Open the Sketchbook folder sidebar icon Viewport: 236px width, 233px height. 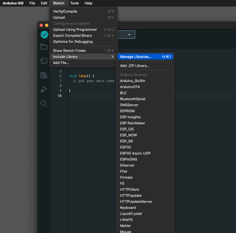click(x=44, y=47)
